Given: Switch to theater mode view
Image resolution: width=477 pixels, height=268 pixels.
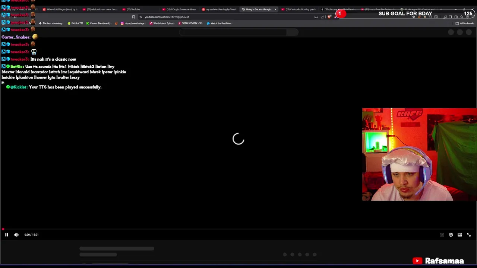Looking at the screenshot, I should pos(460,235).
